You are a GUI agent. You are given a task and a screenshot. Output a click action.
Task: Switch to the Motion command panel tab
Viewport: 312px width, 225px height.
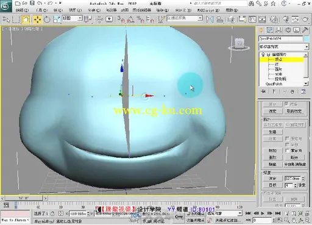288,30
